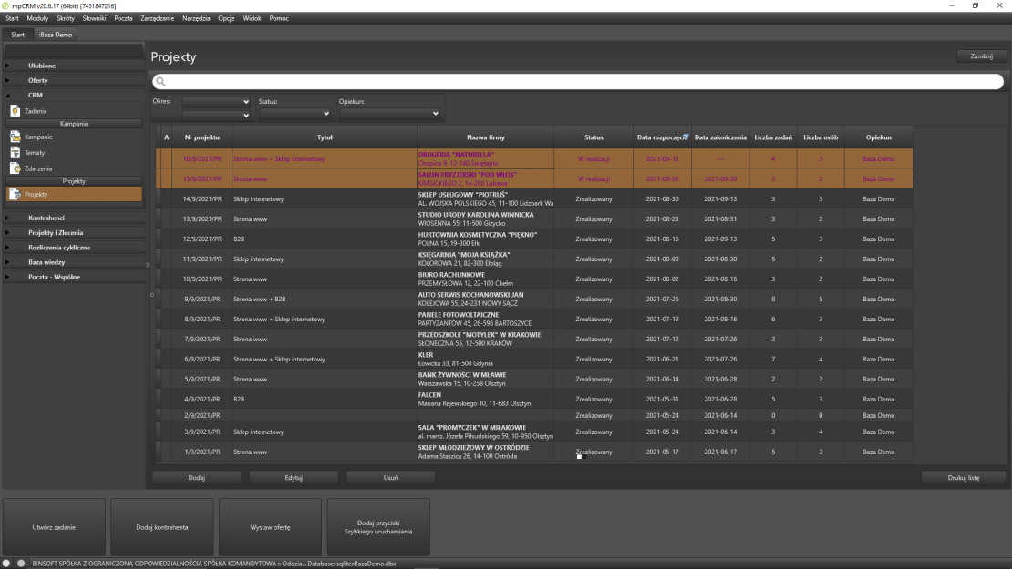Click the Projekty sidebar icon

[15, 194]
